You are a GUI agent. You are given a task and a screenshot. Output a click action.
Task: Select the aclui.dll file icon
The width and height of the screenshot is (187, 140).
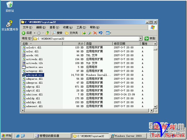tap(24, 52)
